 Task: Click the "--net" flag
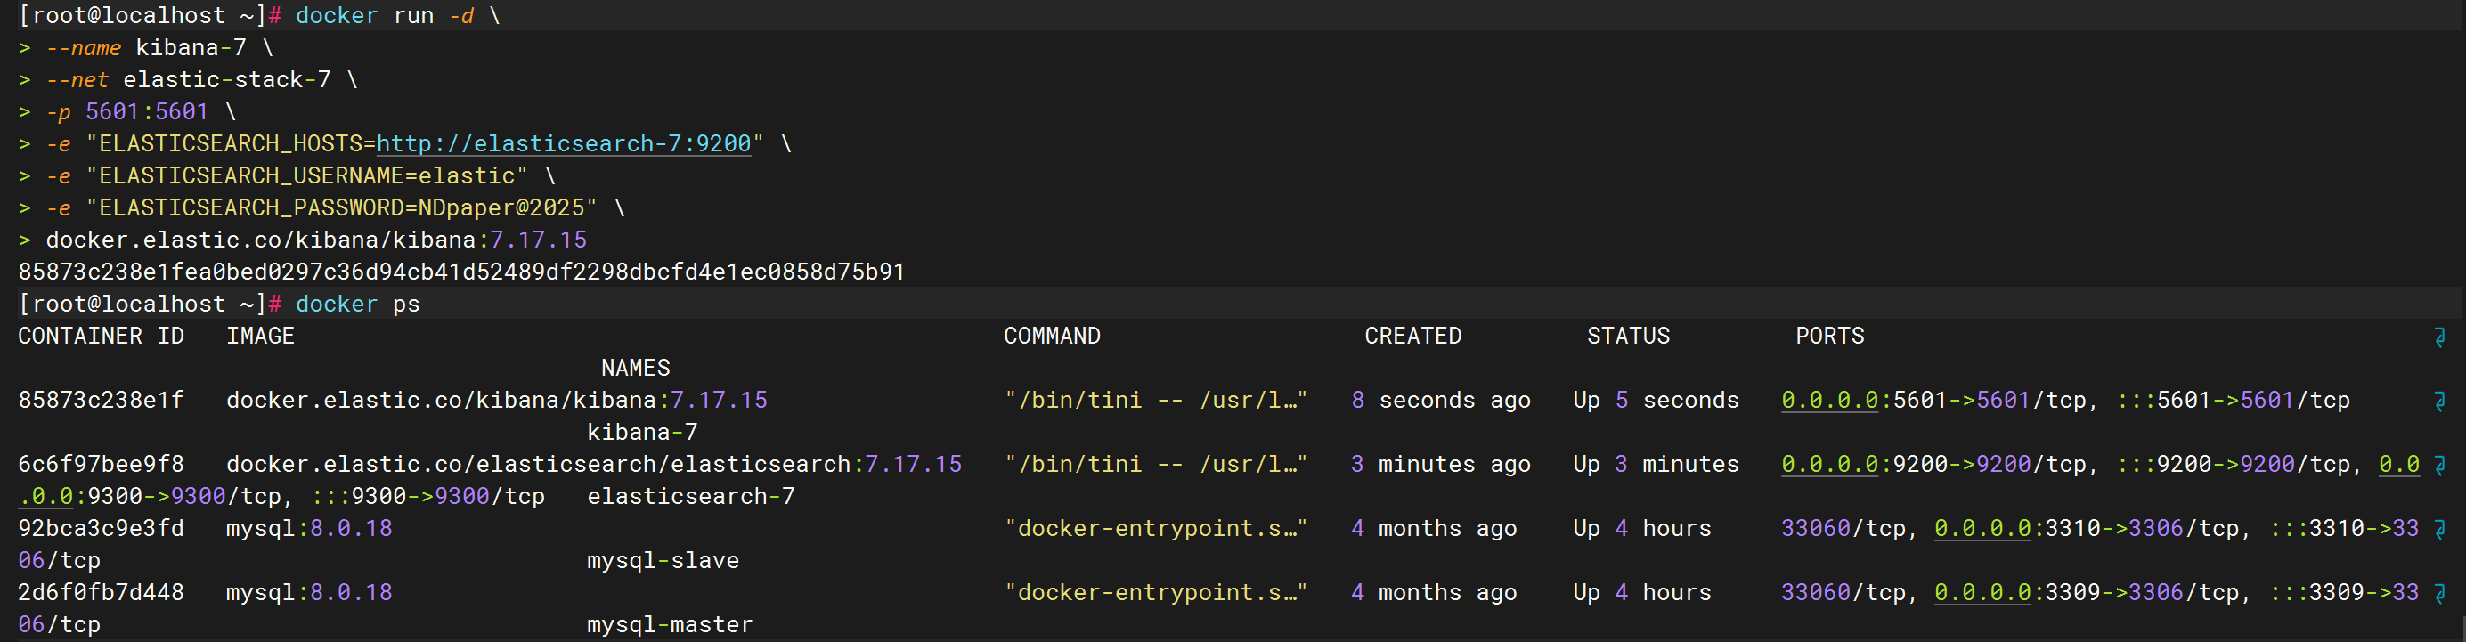click(x=77, y=79)
